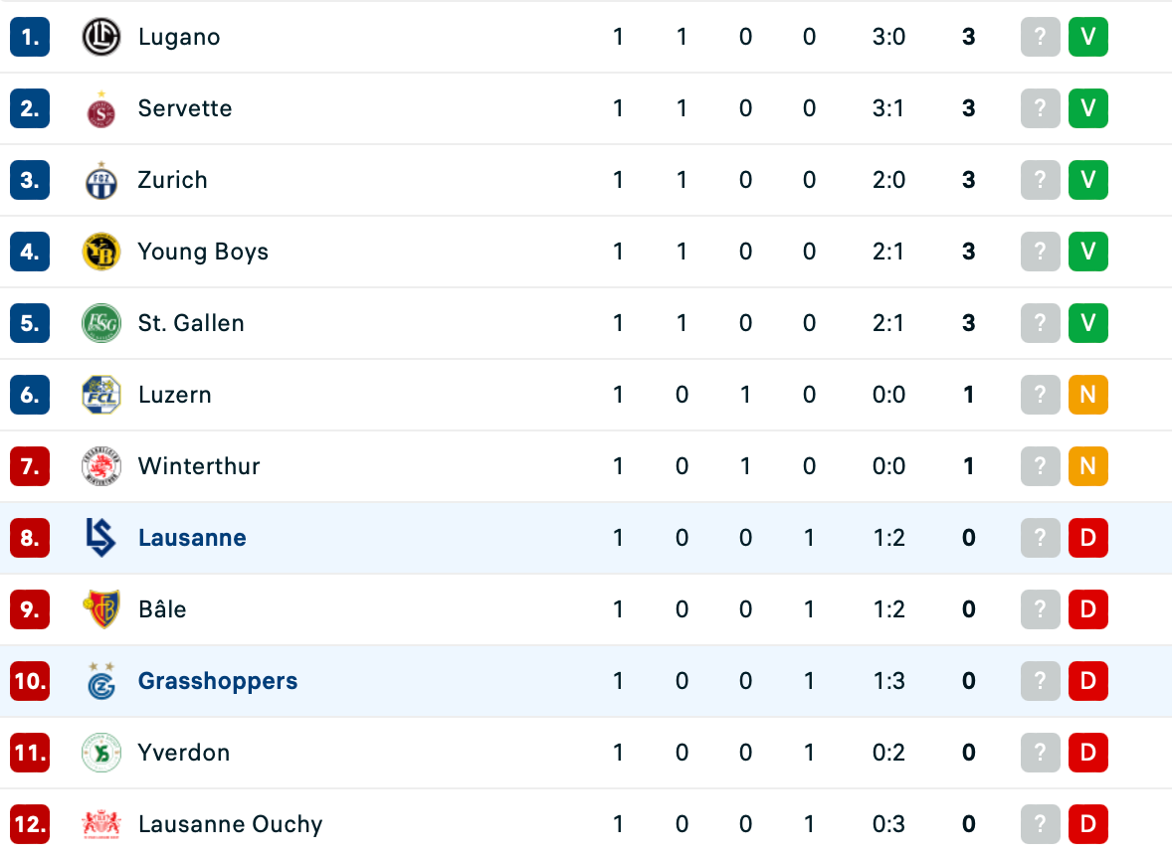Click the Servette club crest
This screenshot has height=857, width=1172.
point(100,108)
